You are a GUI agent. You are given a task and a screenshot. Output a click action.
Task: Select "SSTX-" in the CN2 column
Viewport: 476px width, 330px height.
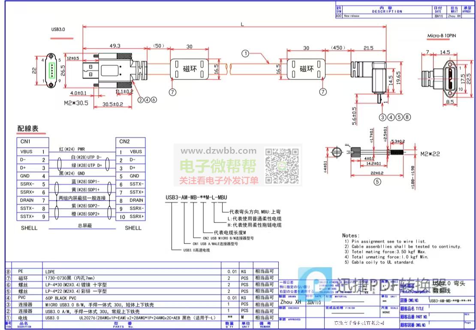[x=137, y=184]
